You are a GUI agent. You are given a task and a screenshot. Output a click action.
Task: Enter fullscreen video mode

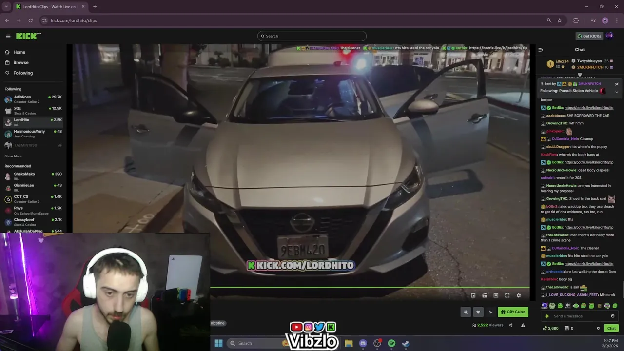click(x=507, y=295)
